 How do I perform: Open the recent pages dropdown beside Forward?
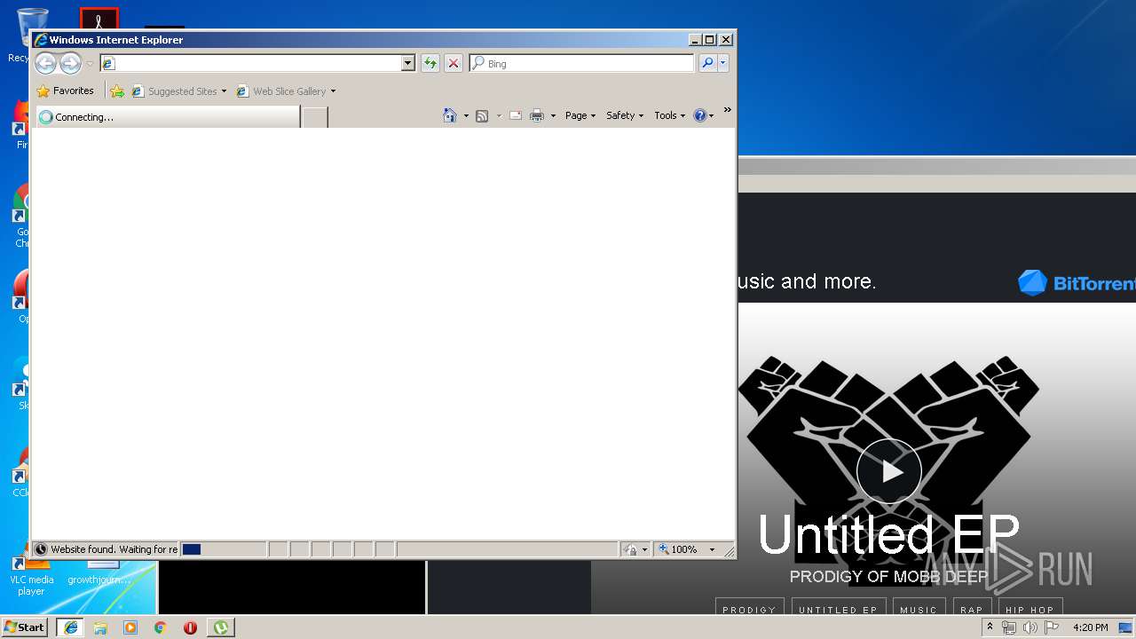coord(90,64)
